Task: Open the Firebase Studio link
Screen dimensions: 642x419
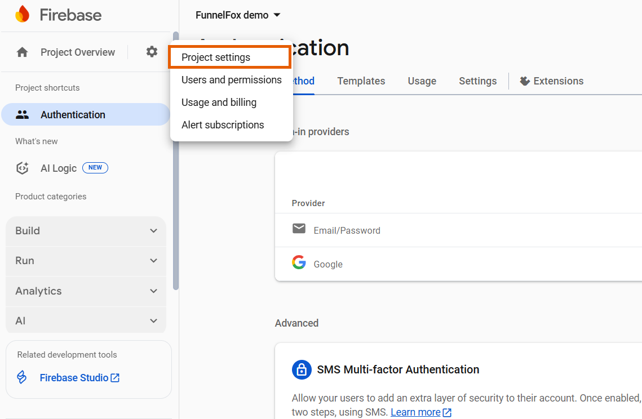Action: (74, 378)
